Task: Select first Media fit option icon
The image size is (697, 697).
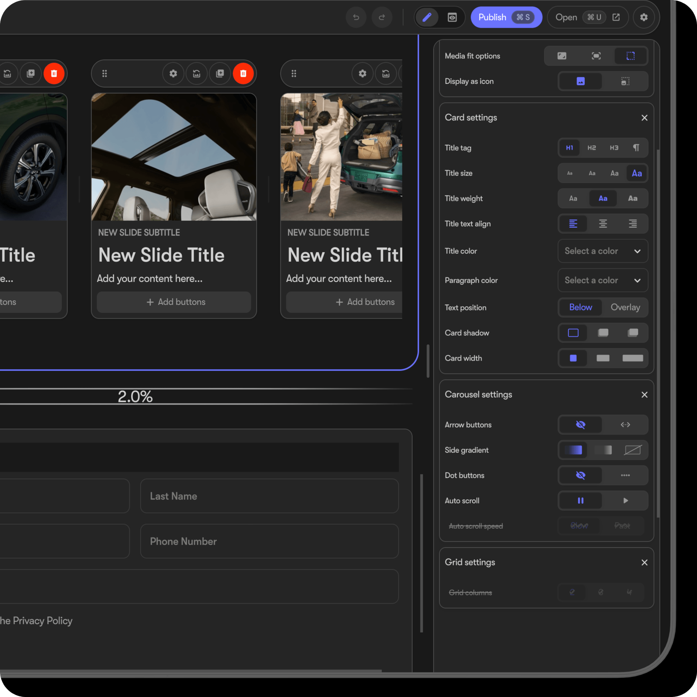Action: tap(562, 56)
